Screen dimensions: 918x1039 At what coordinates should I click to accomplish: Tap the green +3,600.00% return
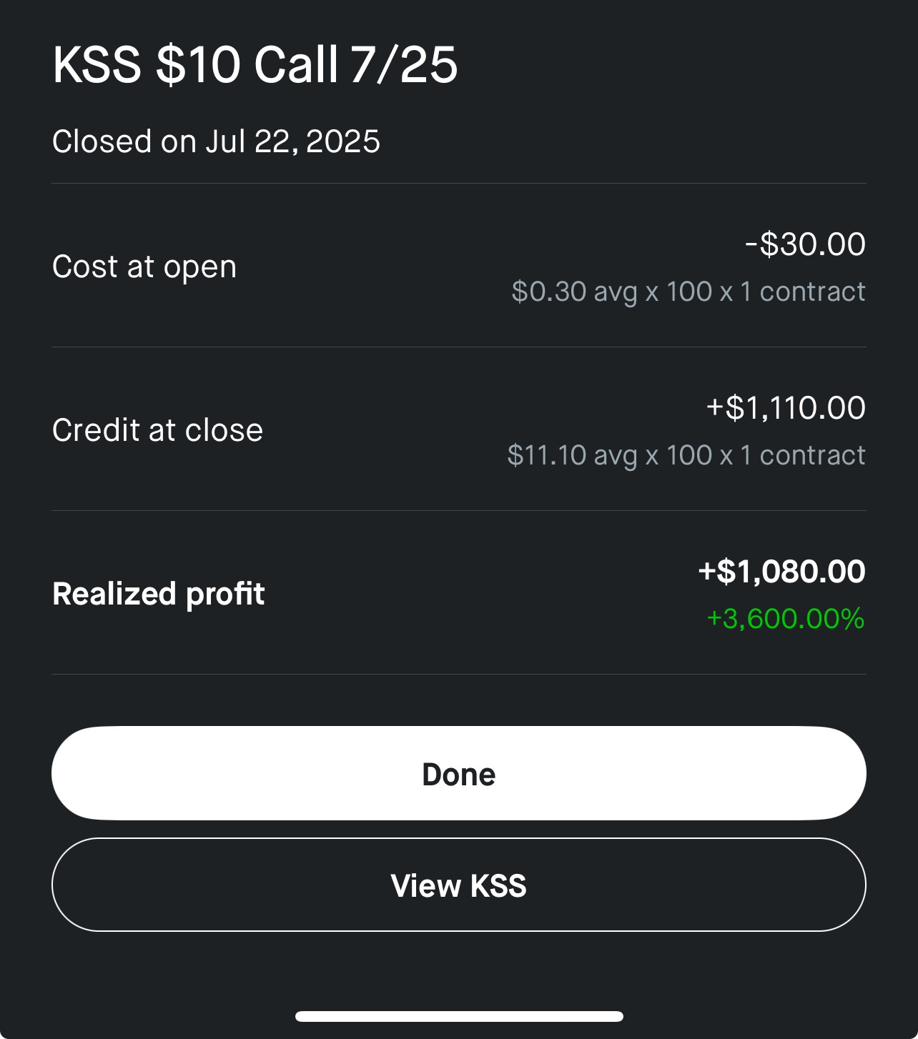coord(785,619)
